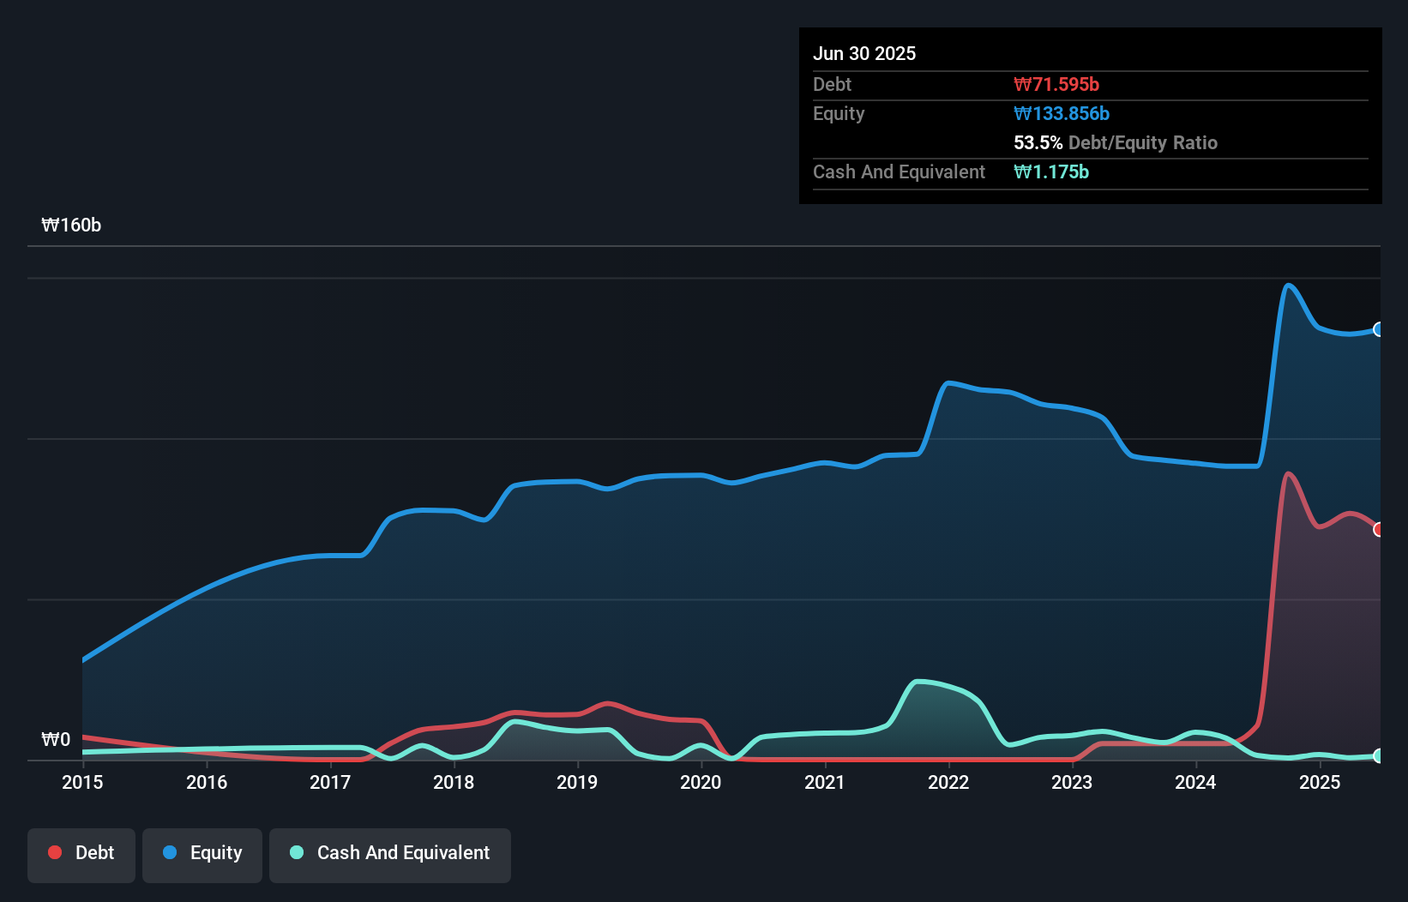
Task: Select the 2020 year label
Action: [x=701, y=783]
